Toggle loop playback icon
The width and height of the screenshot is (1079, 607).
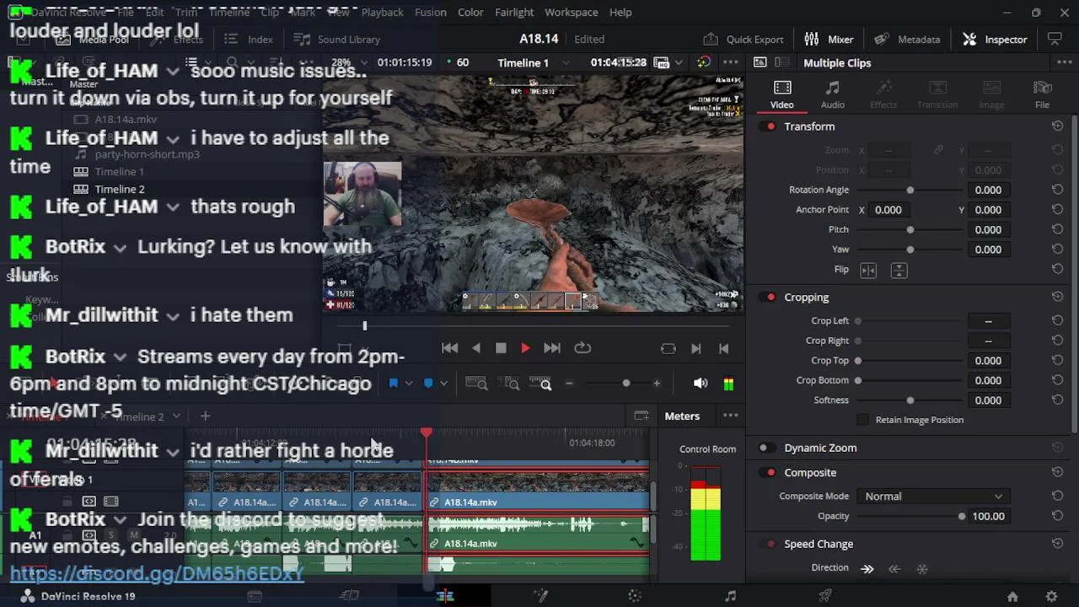(x=582, y=348)
